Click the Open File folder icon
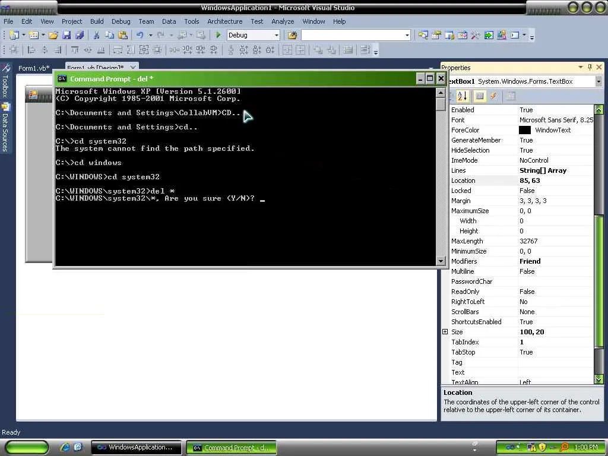Image resolution: width=608 pixels, height=456 pixels. tap(53, 35)
